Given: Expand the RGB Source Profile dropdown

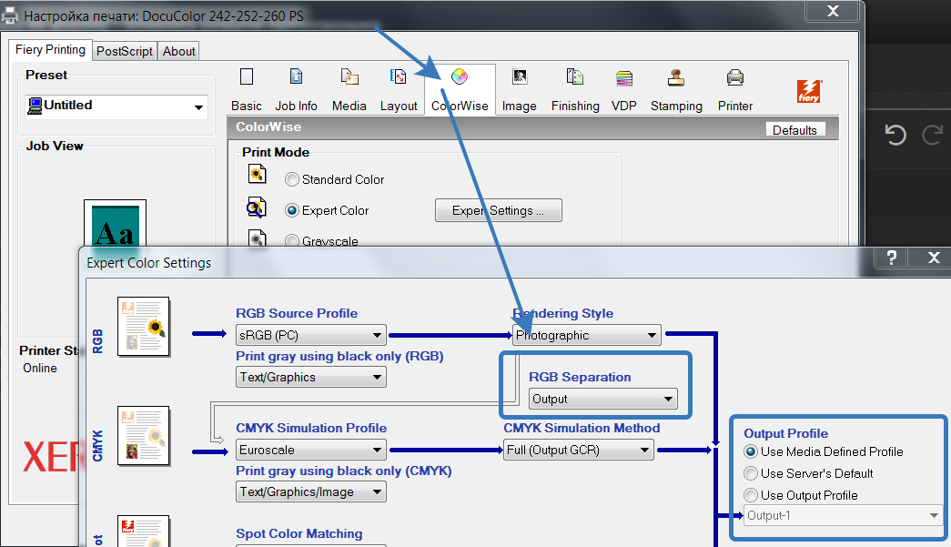Looking at the screenshot, I should coord(311,335).
